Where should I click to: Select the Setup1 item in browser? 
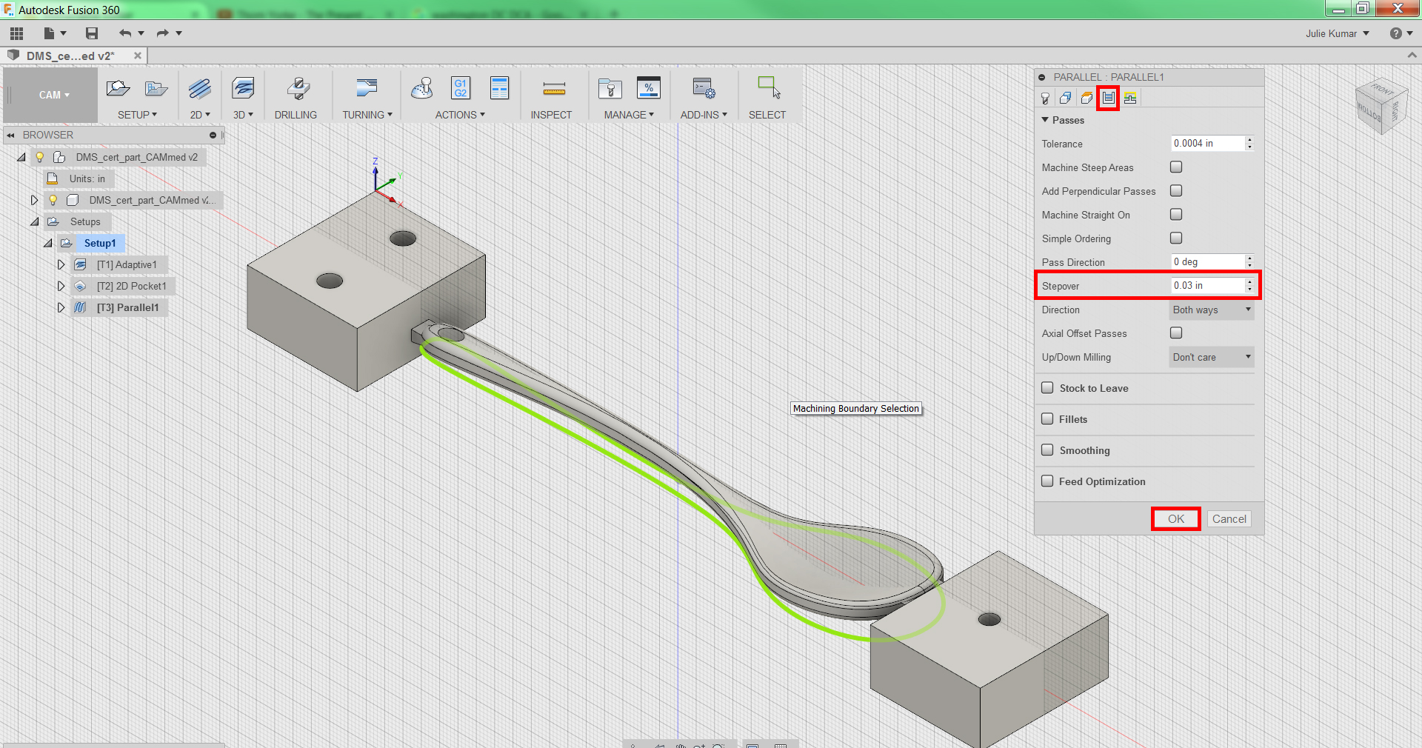pos(100,243)
